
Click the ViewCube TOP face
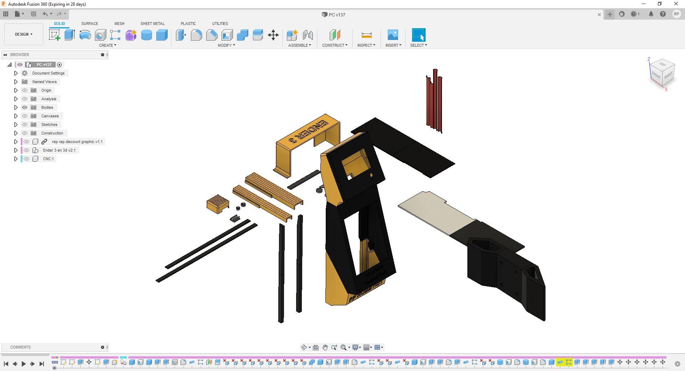(x=663, y=65)
